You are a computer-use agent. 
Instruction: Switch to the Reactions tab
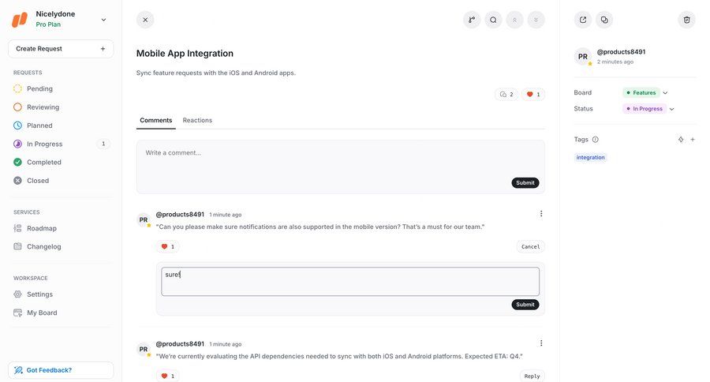point(197,120)
